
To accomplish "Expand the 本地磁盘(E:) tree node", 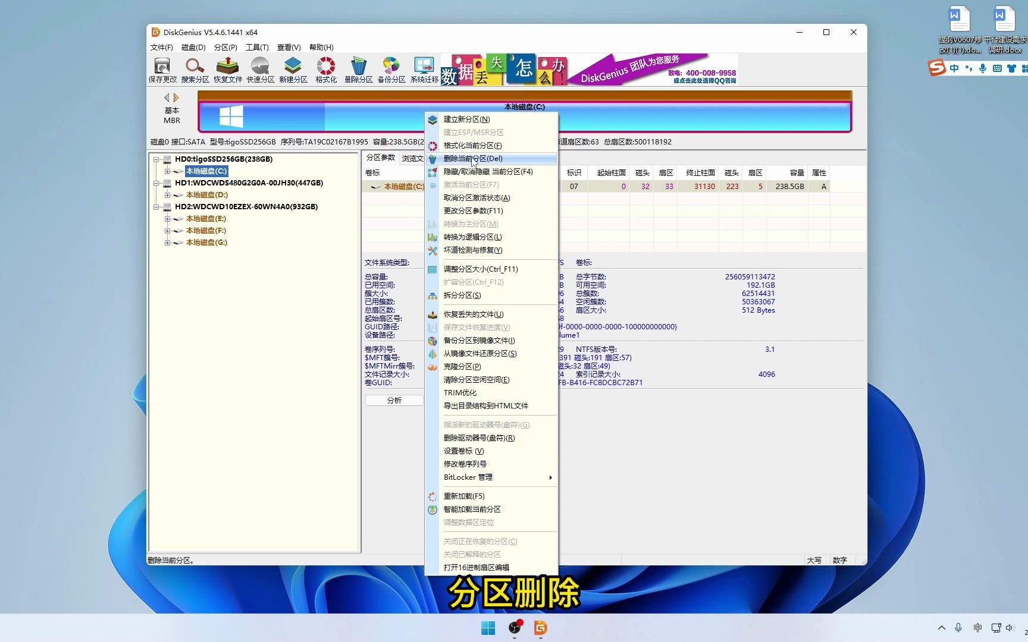I will click(x=168, y=219).
